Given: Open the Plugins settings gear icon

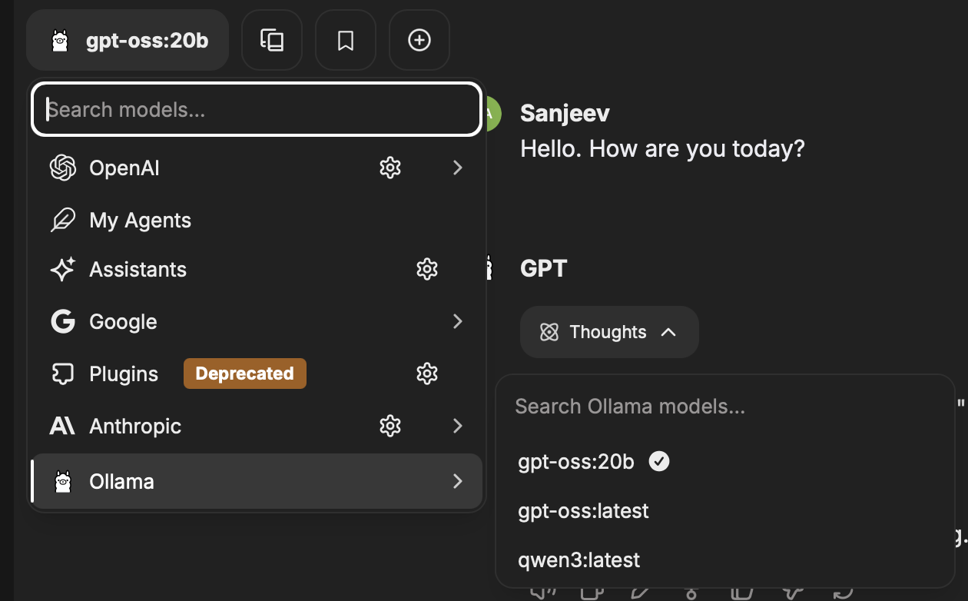Looking at the screenshot, I should tap(427, 374).
